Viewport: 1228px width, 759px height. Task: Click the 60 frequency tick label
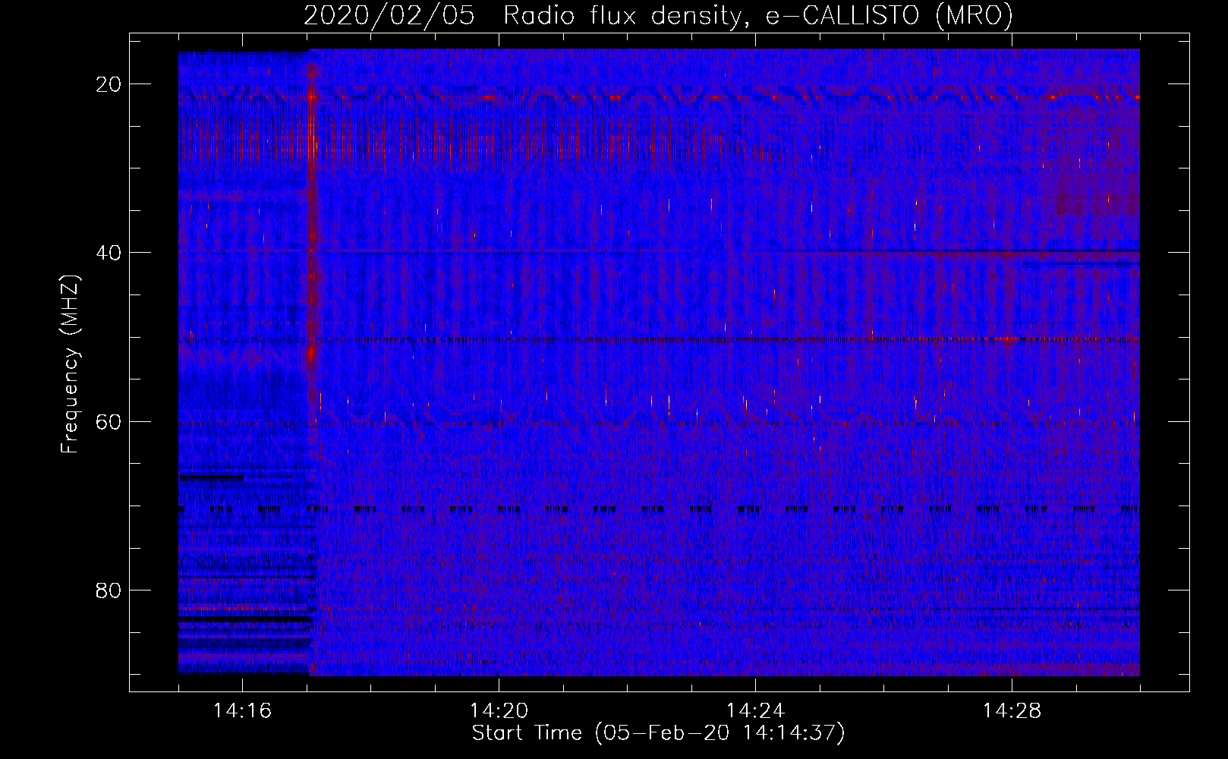109,421
